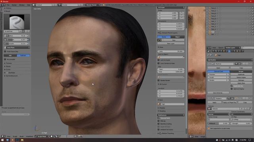Edit the Clip Start field
Image resolution: width=254 pixels, height=142 pixels.
(x=171, y=69)
